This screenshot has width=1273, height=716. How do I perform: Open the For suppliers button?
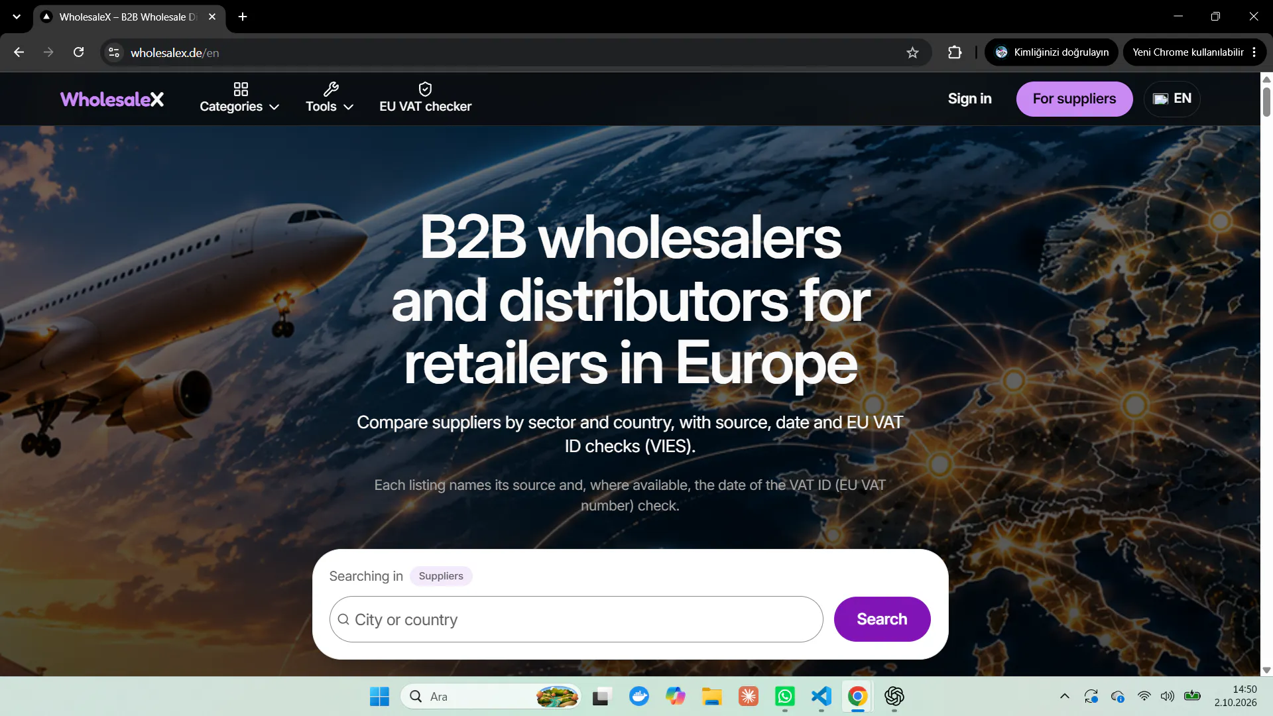[1074, 99]
